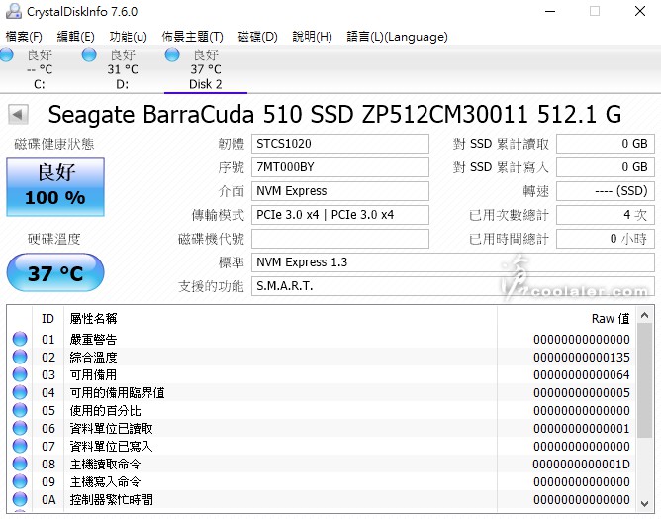
Task: Click the ID column header
Action: coord(48,318)
